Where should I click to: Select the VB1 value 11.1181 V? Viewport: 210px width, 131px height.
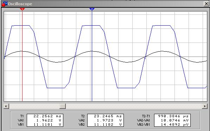pos(47,125)
